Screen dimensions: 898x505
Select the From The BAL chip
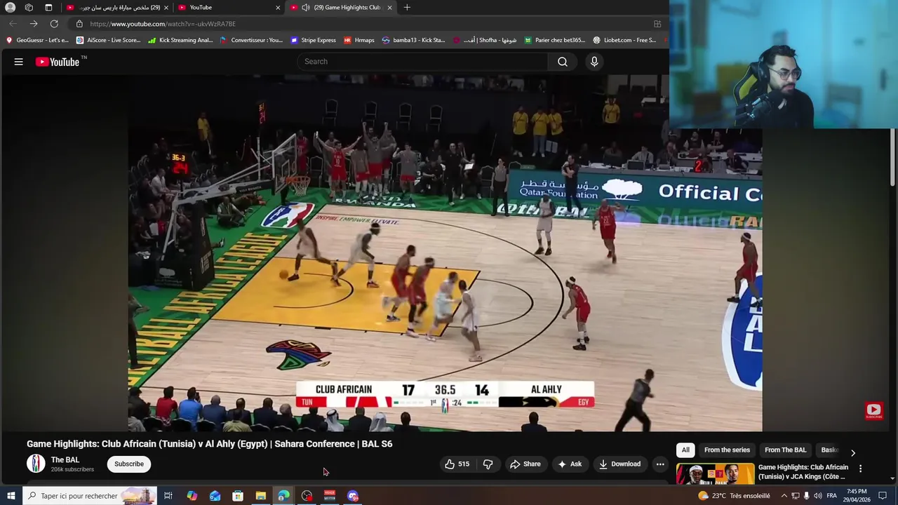(x=785, y=450)
